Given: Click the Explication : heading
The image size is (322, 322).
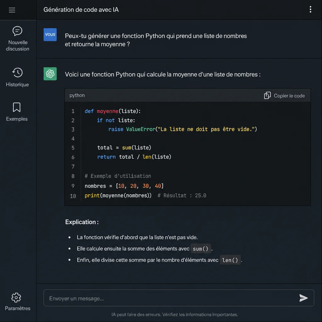Looking at the screenshot, I should [82, 222].
